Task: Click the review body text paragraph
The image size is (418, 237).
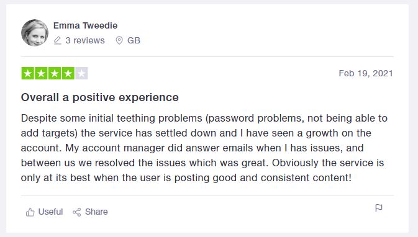Action: coord(204,148)
